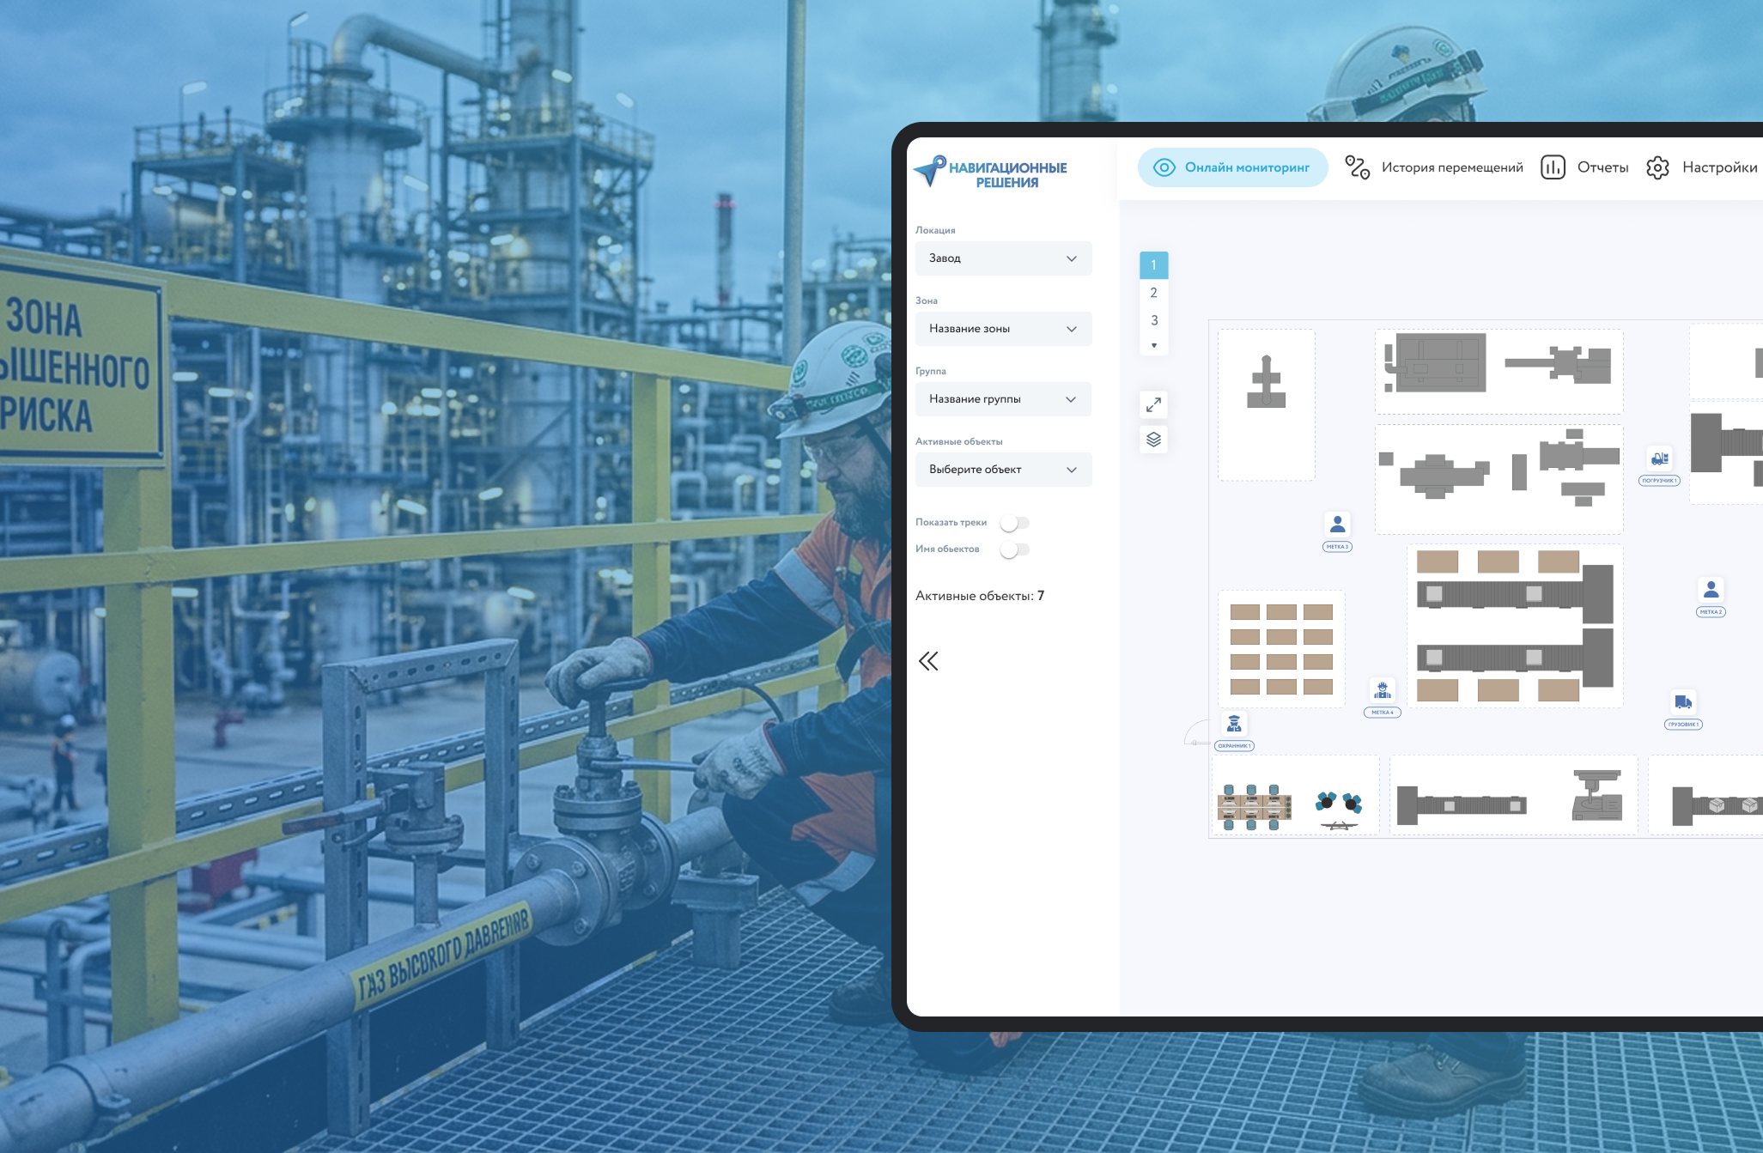Open the Название группы dropdown
The width and height of the screenshot is (1763, 1153).
pyautogui.click(x=1003, y=399)
